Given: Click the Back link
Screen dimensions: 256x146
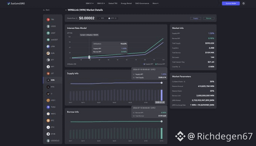Looking at the screenshot, I should [x=46, y=10].
